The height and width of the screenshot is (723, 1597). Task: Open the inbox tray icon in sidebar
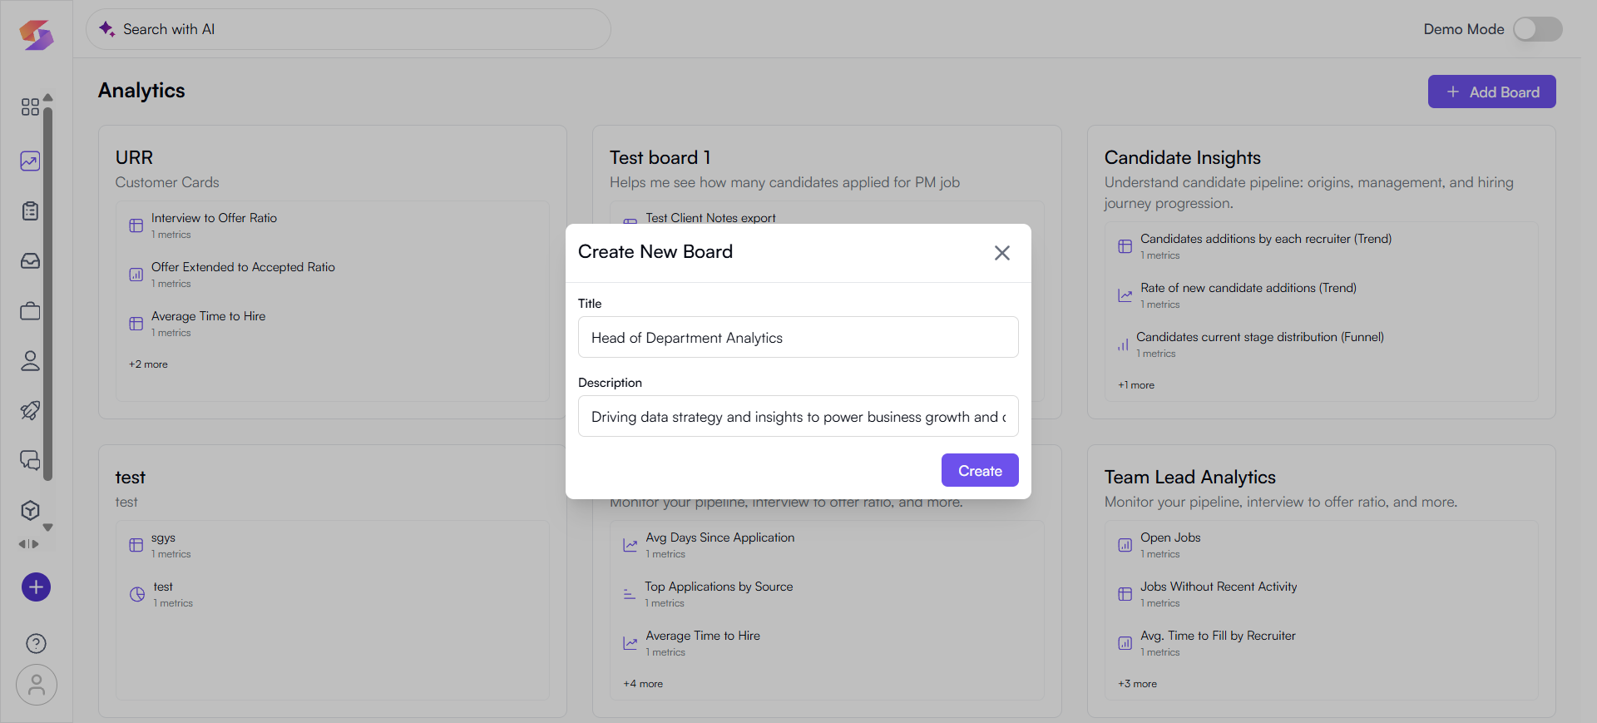30,261
